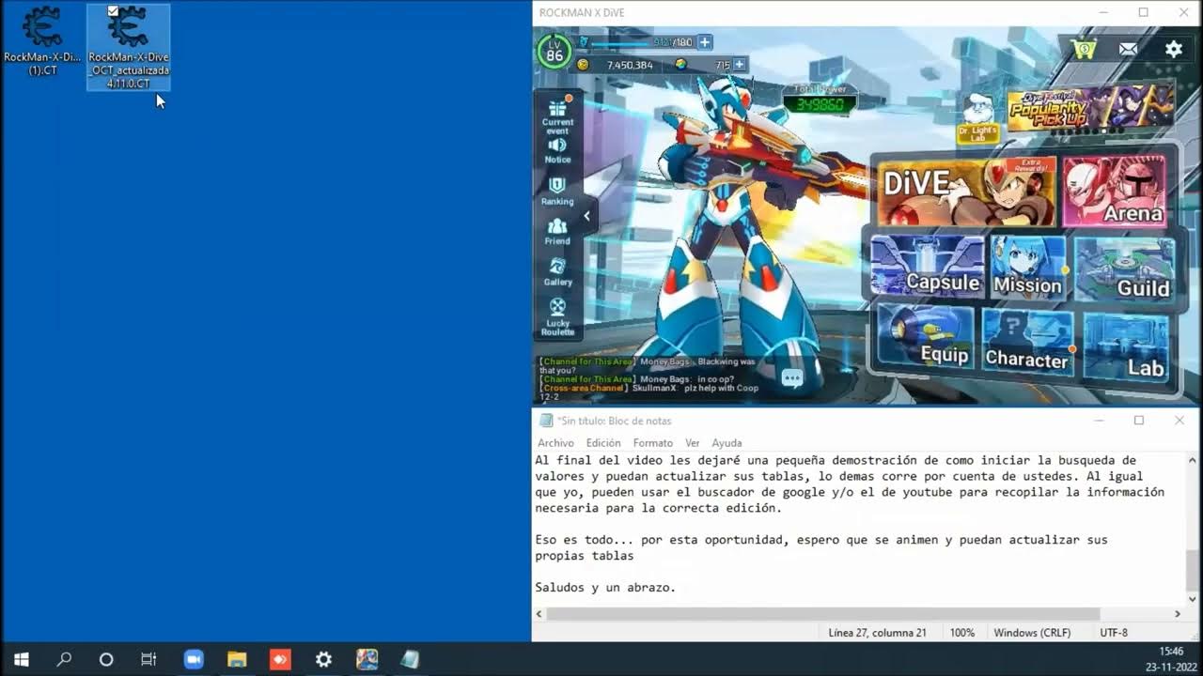
Task: Open taskbar search magnifier
Action: (64, 659)
